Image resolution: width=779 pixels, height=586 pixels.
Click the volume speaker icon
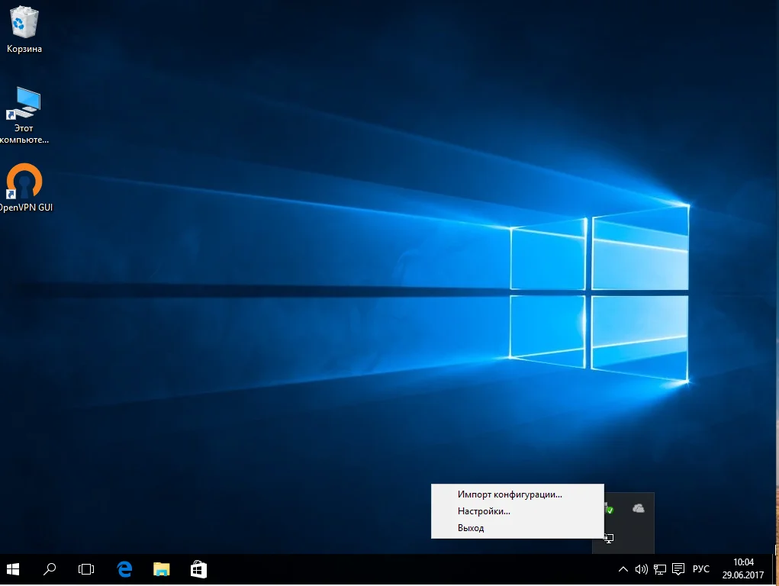coord(641,569)
